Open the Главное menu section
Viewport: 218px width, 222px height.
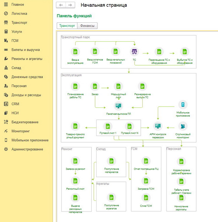click(18, 4)
